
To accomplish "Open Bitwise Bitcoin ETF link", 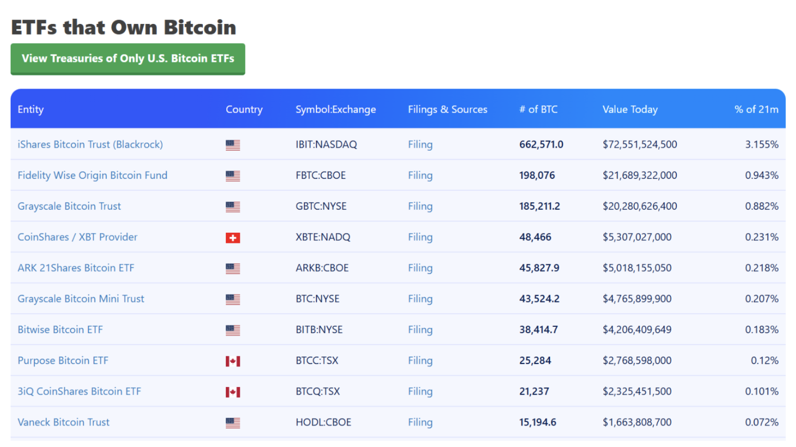I will coord(60,330).
